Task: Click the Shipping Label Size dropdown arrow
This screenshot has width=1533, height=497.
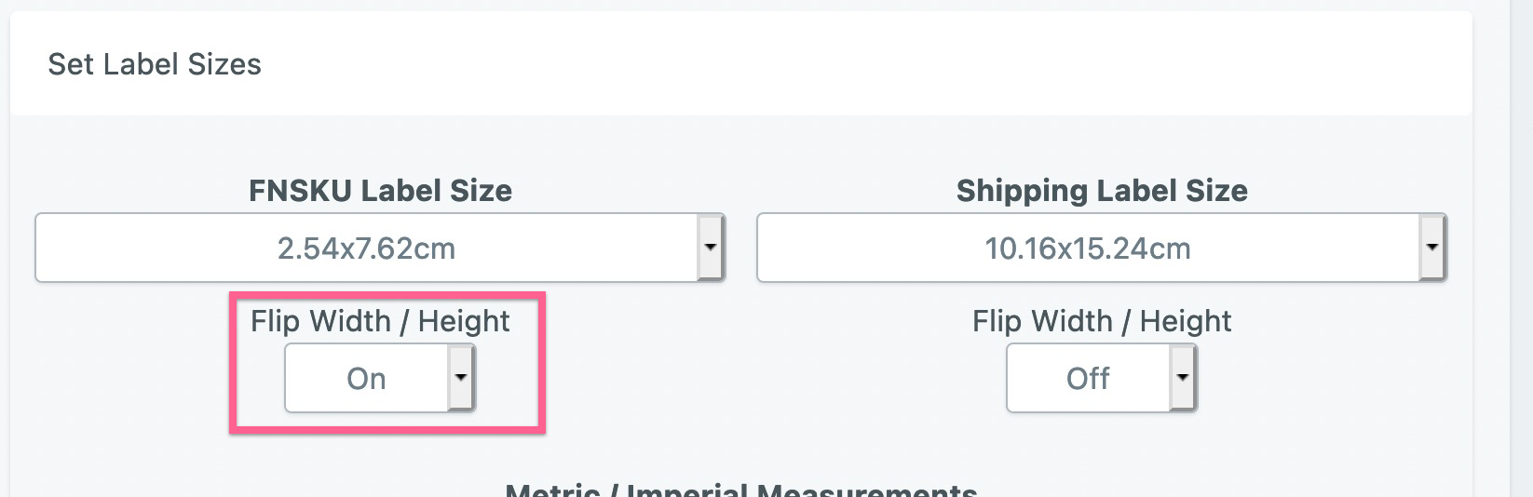Action: click(1432, 248)
